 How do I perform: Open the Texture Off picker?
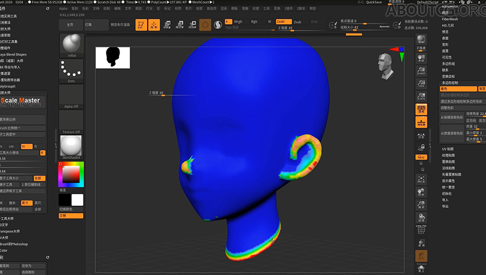click(71, 122)
